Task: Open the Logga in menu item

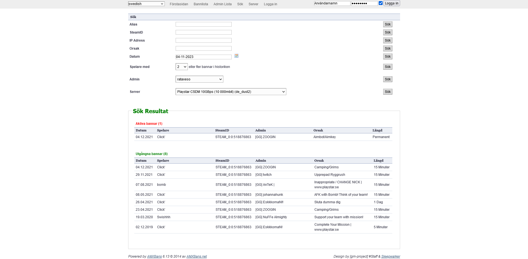Action: (x=271, y=4)
